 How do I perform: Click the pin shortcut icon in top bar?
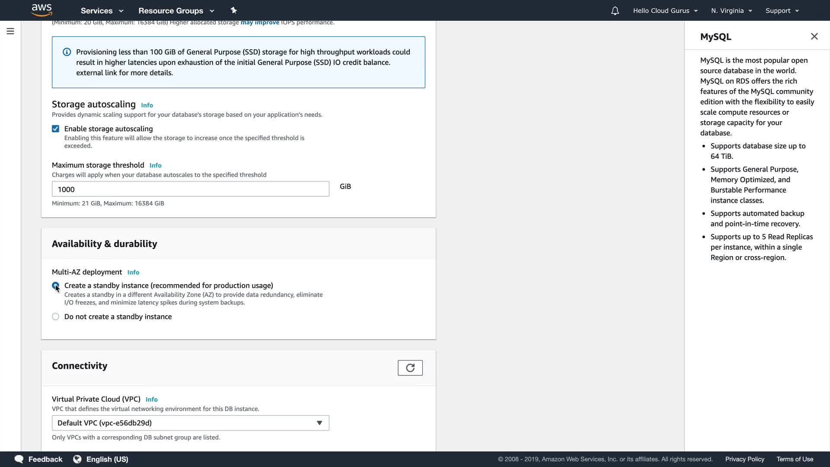[233, 10]
